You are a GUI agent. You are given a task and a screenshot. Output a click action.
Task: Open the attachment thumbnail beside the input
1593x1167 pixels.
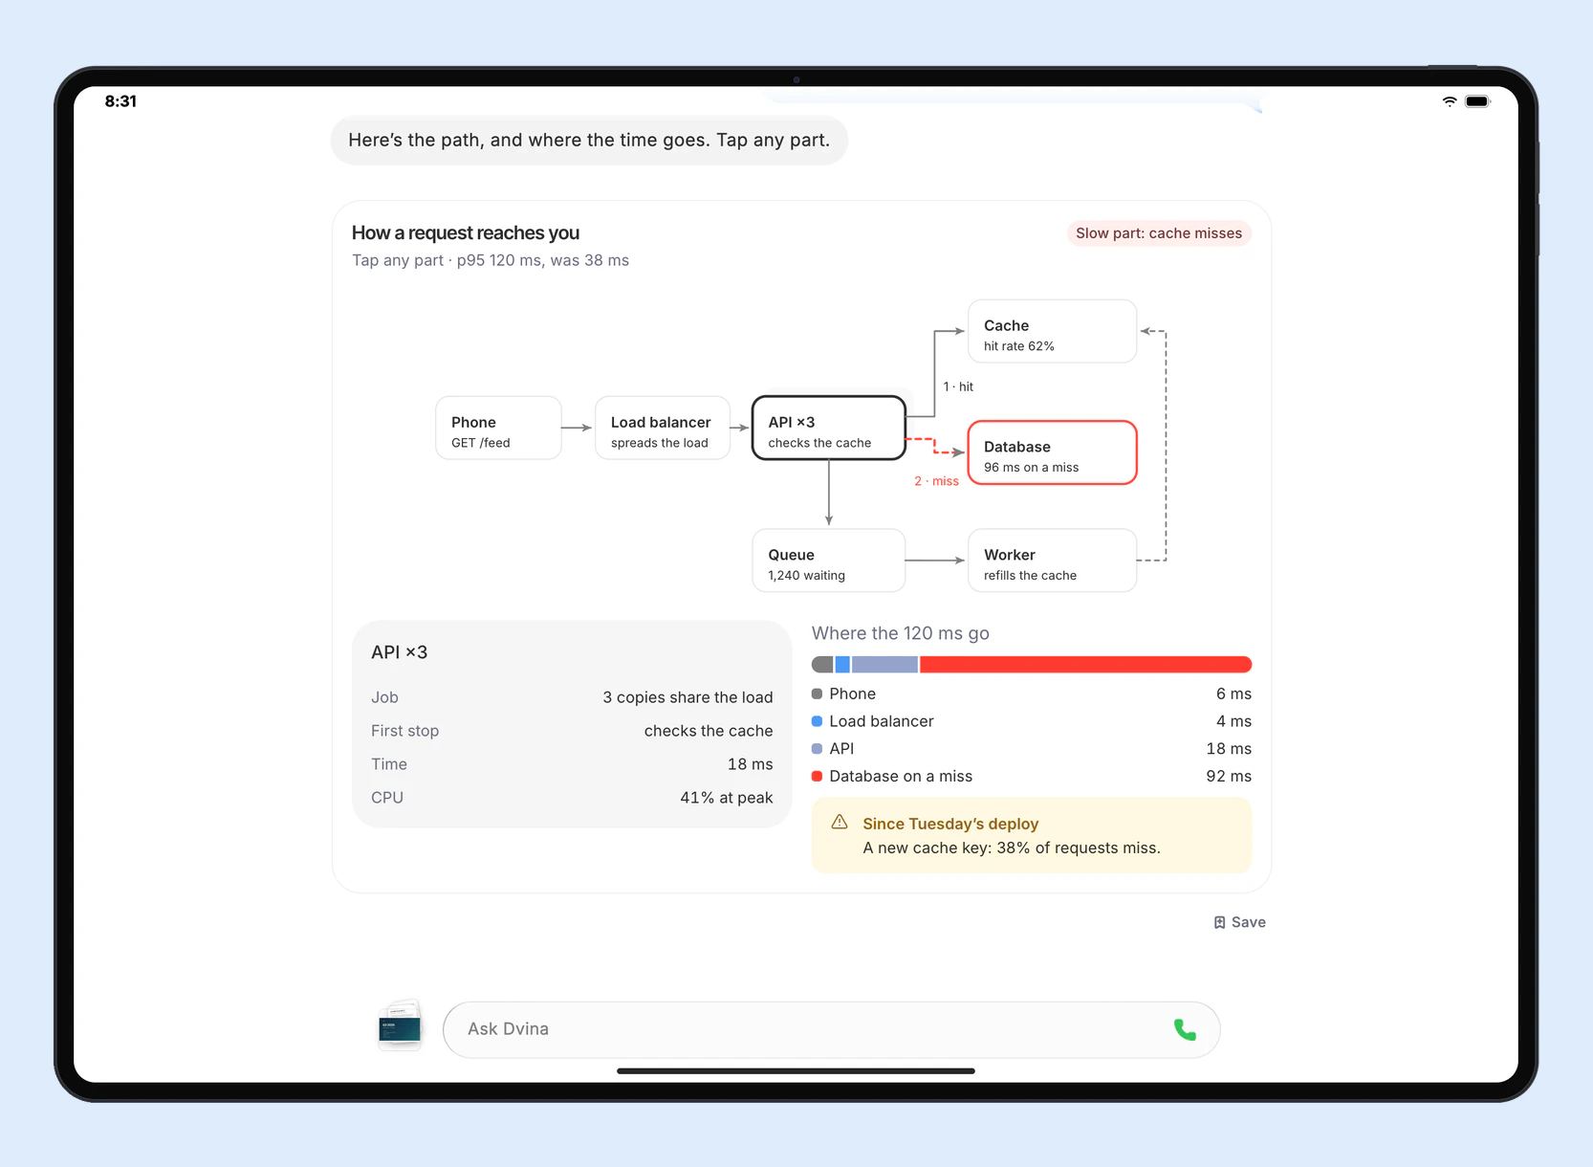point(400,1025)
